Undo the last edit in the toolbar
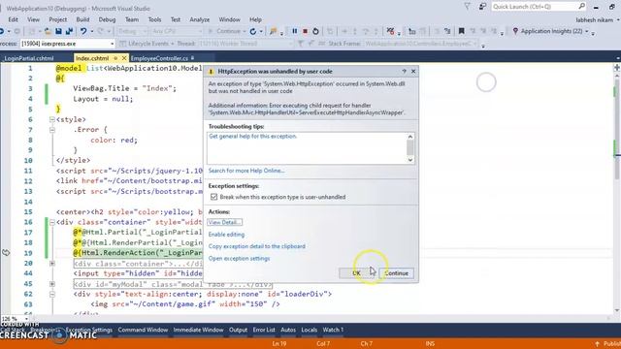Viewport: 621px width, 349px height. pos(83,31)
